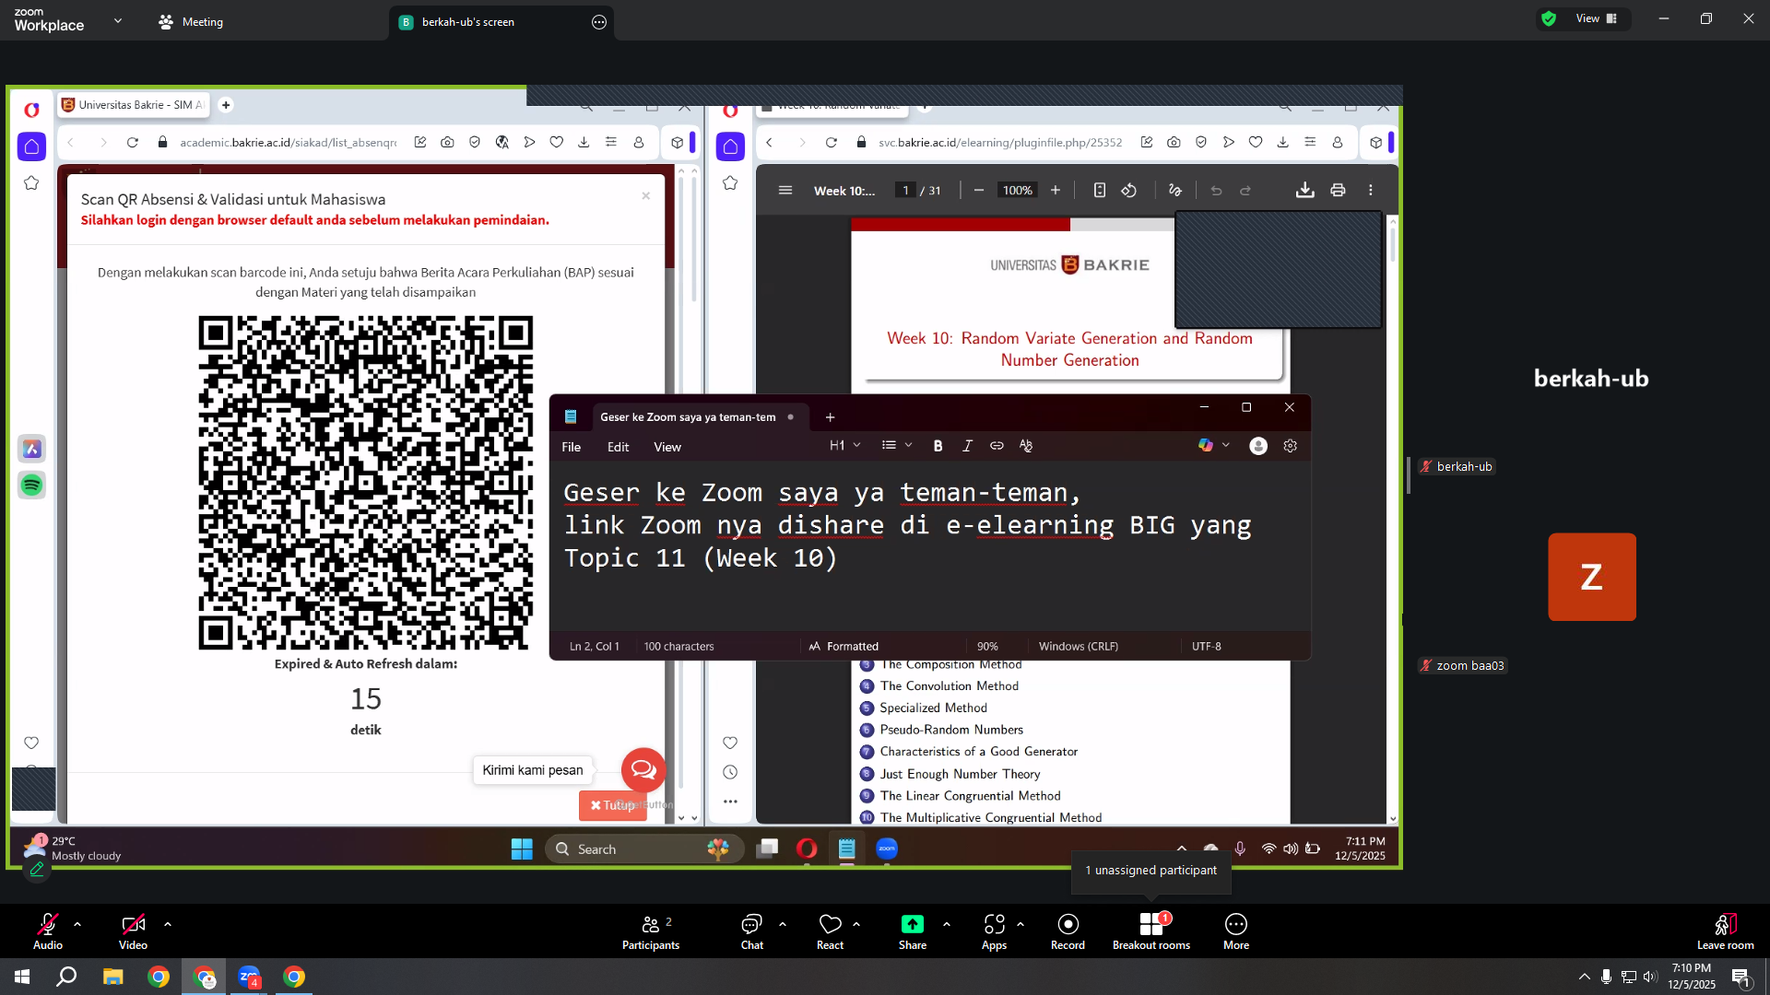Open File menu in Notepad
1770x995 pixels.
point(572,447)
